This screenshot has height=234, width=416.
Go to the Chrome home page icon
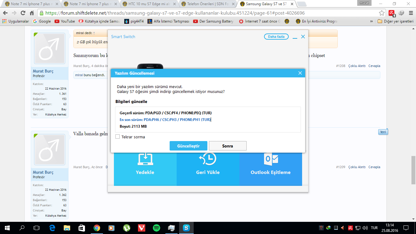point(32,13)
